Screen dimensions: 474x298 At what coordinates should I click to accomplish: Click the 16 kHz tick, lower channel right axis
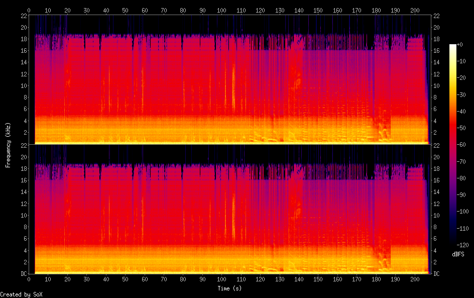coord(437,180)
